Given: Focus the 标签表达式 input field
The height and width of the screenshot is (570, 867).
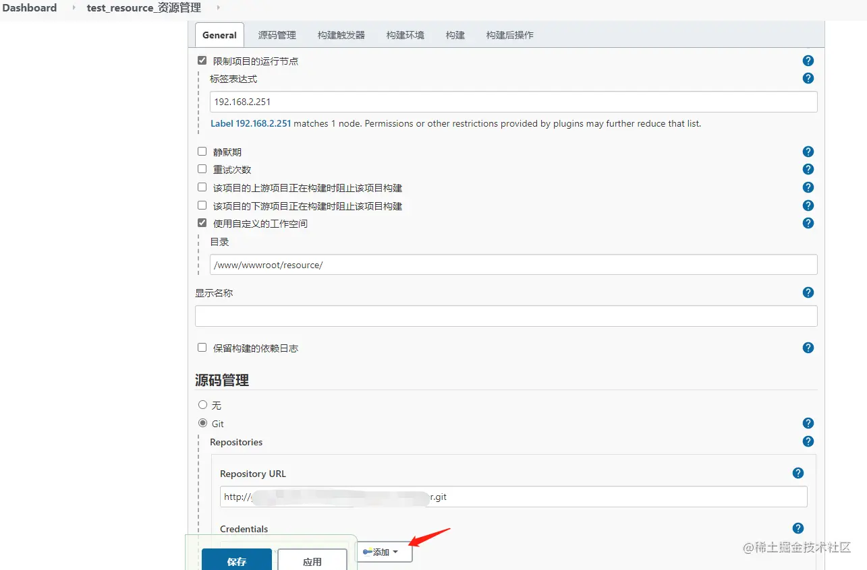Looking at the screenshot, I should tap(513, 102).
